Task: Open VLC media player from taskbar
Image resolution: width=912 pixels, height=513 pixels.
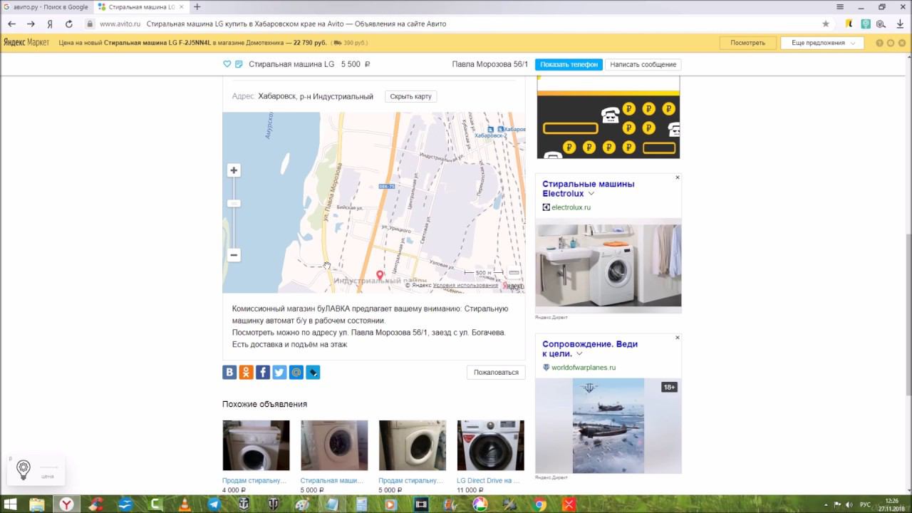Action: pos(185,504)
